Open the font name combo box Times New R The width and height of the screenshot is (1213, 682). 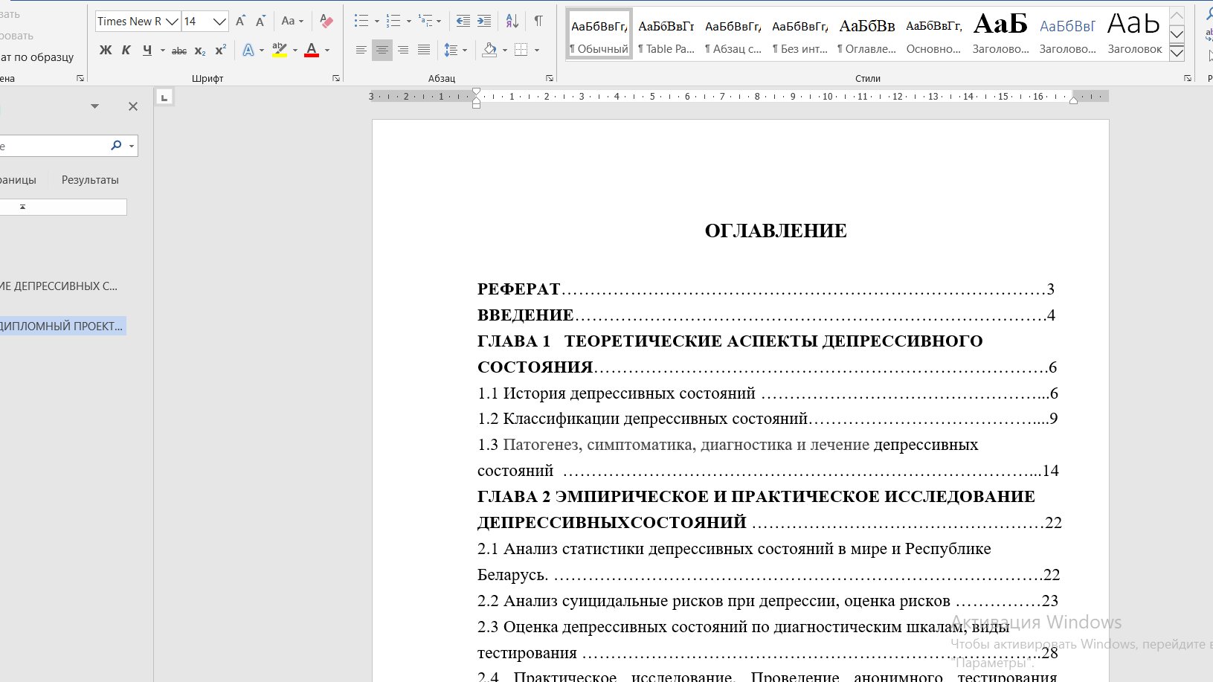138,22
